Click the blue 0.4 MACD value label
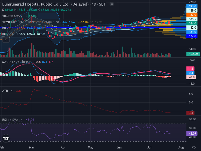The height and width of the screenshot is (151, 201). tap(190, 73)
